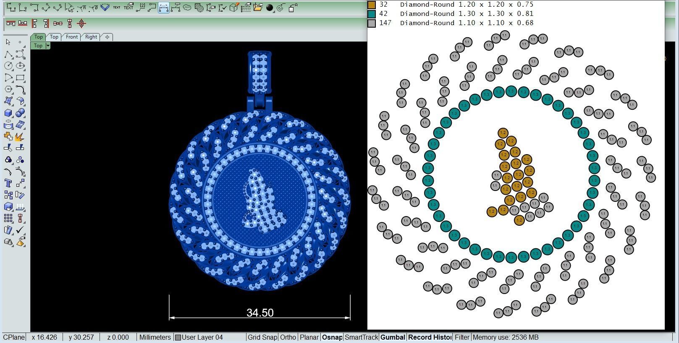Click the 34.50 dimension text
679x343 pixels.
click(260, 313)
